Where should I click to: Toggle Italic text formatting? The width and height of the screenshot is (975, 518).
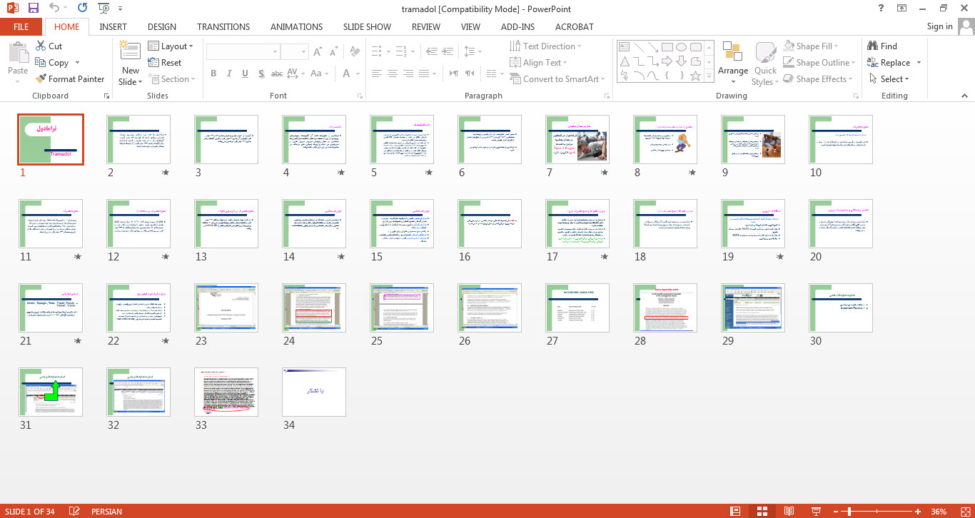(229, 74)
